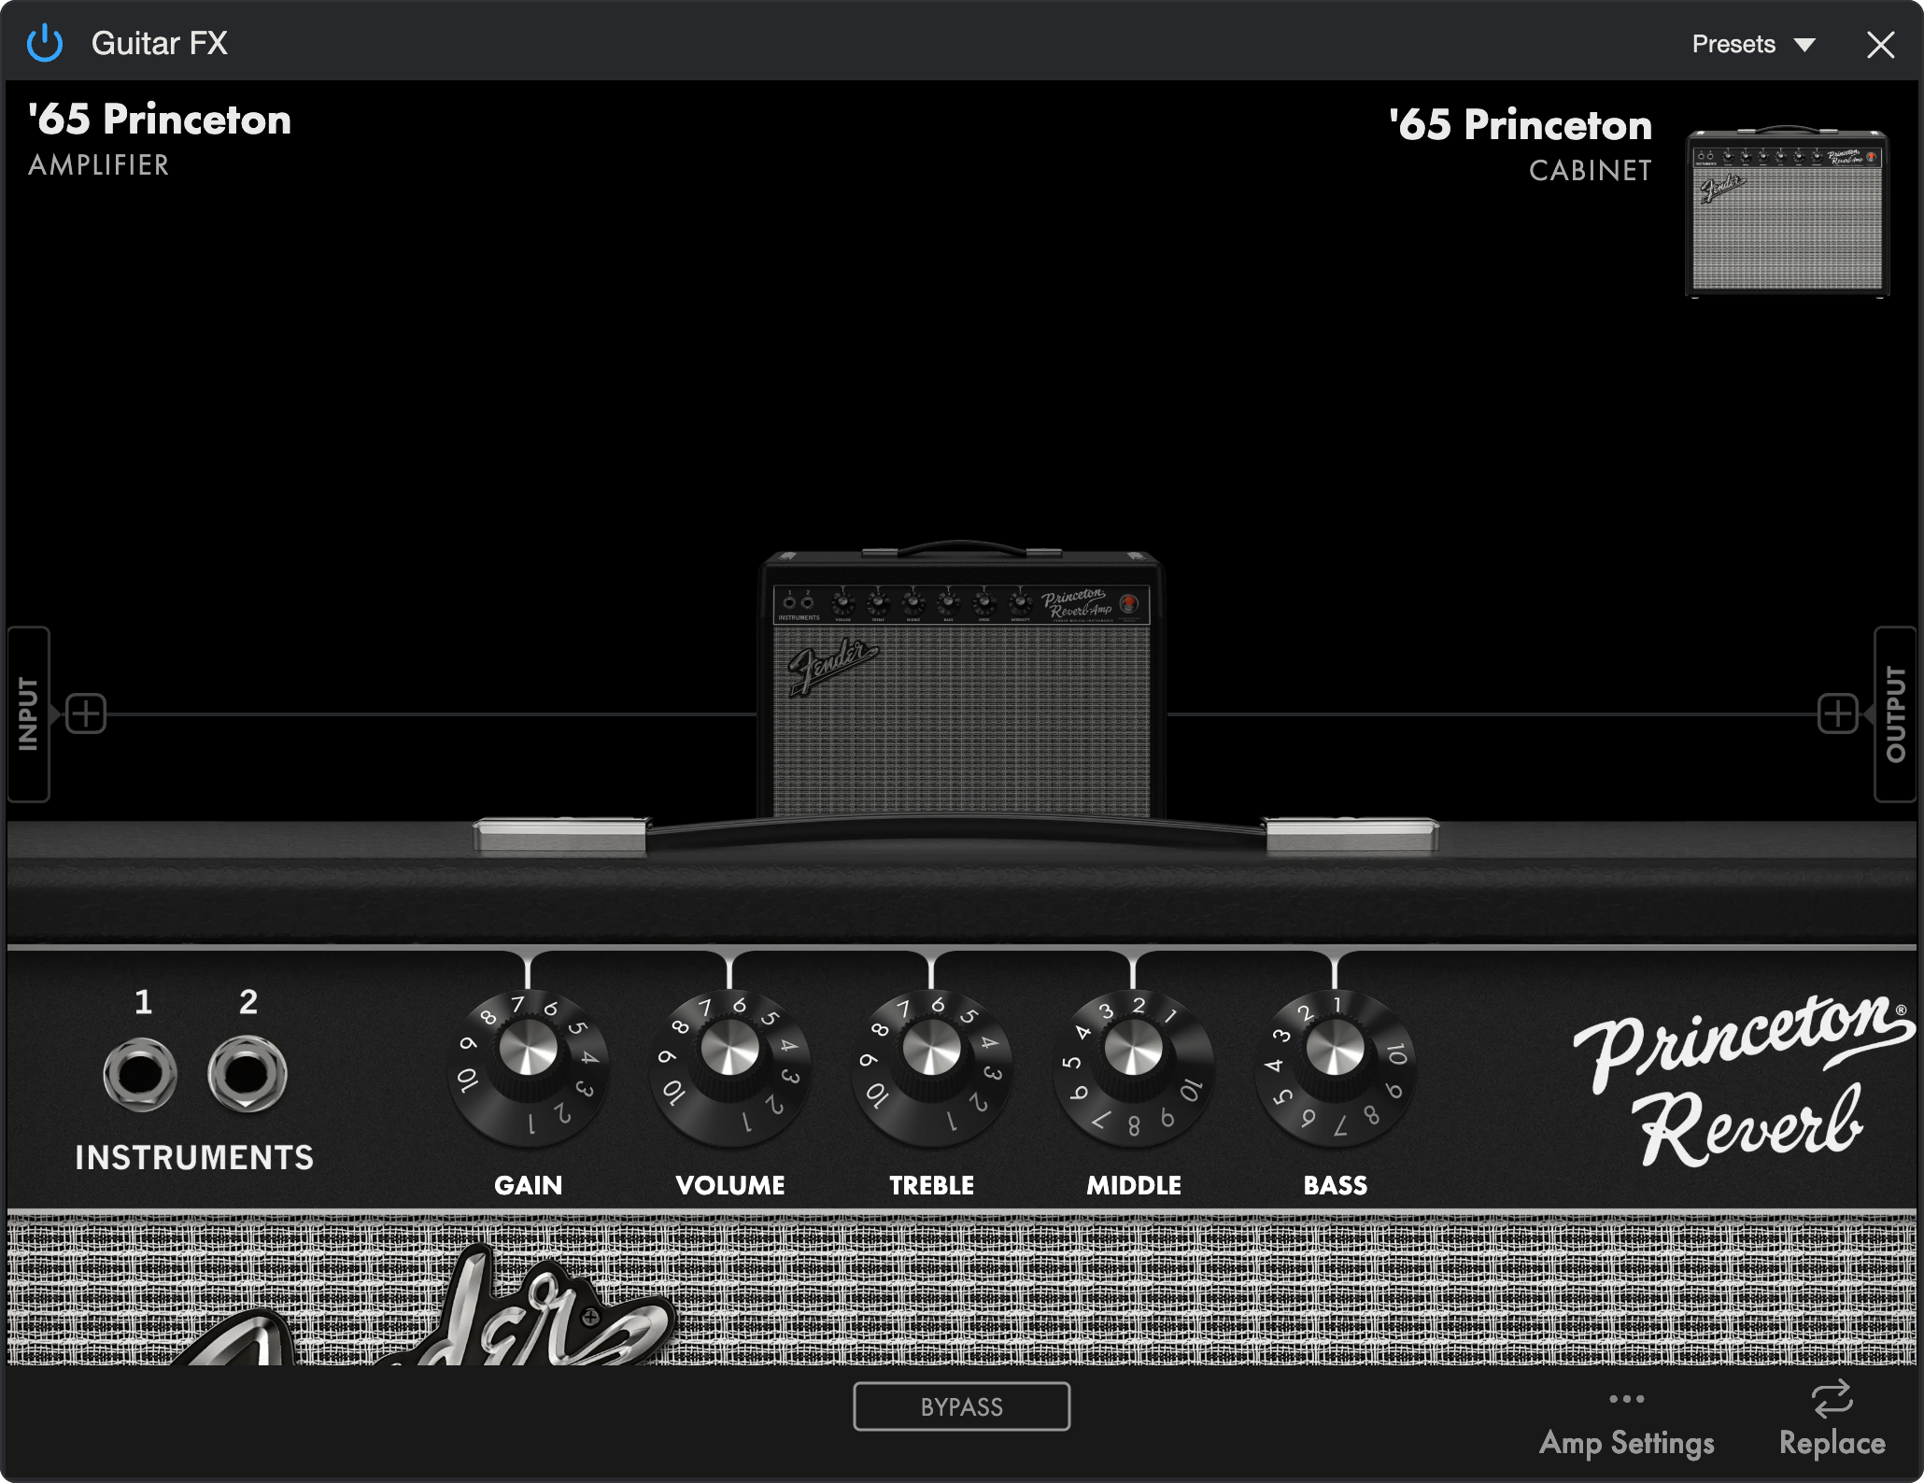Click the BASS knob

click(x=1335, y=1050)
